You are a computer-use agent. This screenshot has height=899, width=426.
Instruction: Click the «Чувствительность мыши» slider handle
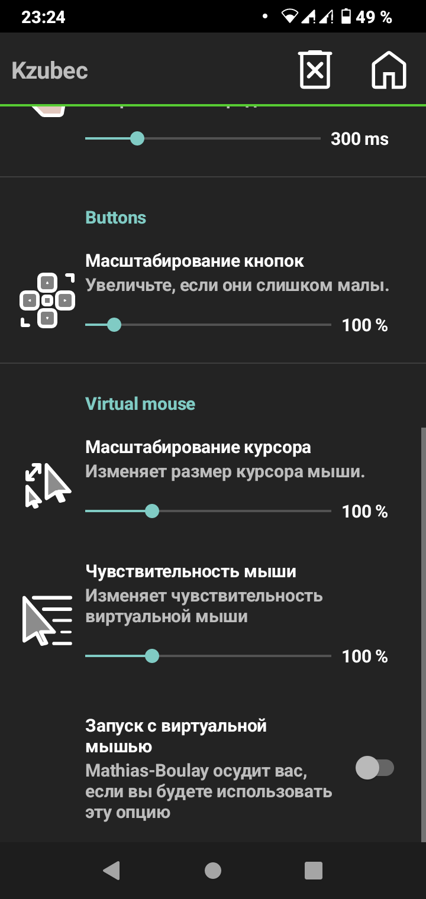pyautogui.click(x=154, y=655)
